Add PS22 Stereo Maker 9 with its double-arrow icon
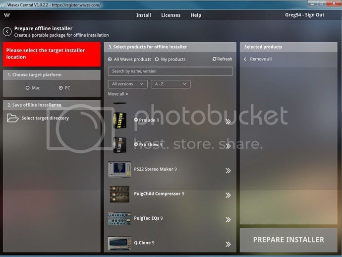The height and width of the screenshot is (257, 342). point(228,171)
